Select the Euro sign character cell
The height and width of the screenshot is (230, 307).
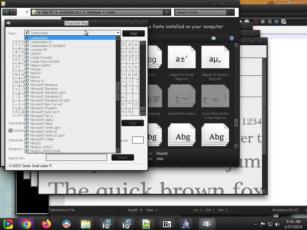pyautogui.click(x=123, y=104)
